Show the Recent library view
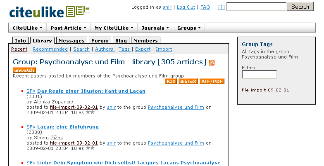The image size is (324, 166). pos(19,49)
